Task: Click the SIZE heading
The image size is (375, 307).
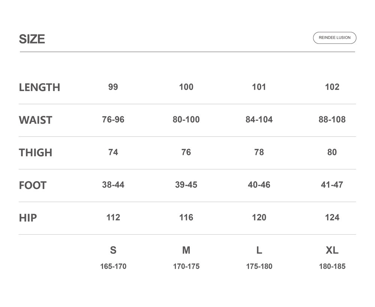Action: pyautogui.click(x=32, y=39)
